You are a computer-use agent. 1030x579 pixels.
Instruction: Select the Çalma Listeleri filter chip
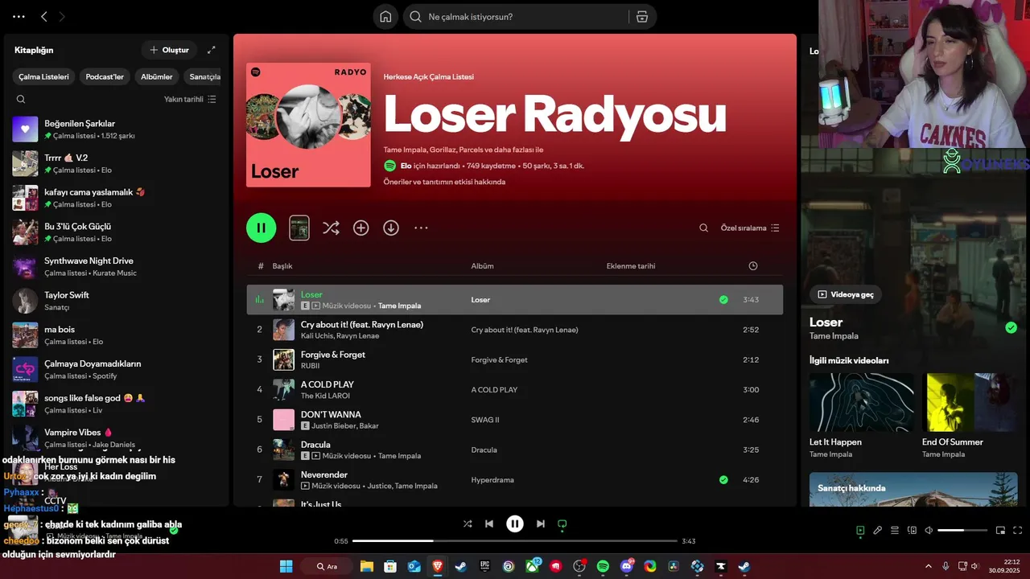[x=44, y=77]
